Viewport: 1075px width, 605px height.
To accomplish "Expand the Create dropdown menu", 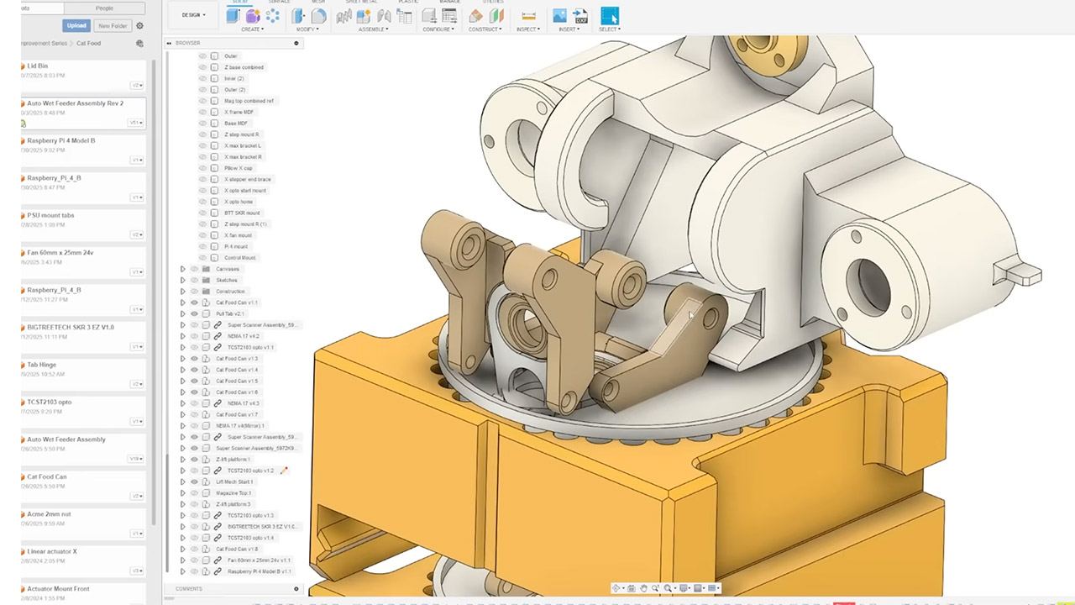I will (x=252, y=29).
